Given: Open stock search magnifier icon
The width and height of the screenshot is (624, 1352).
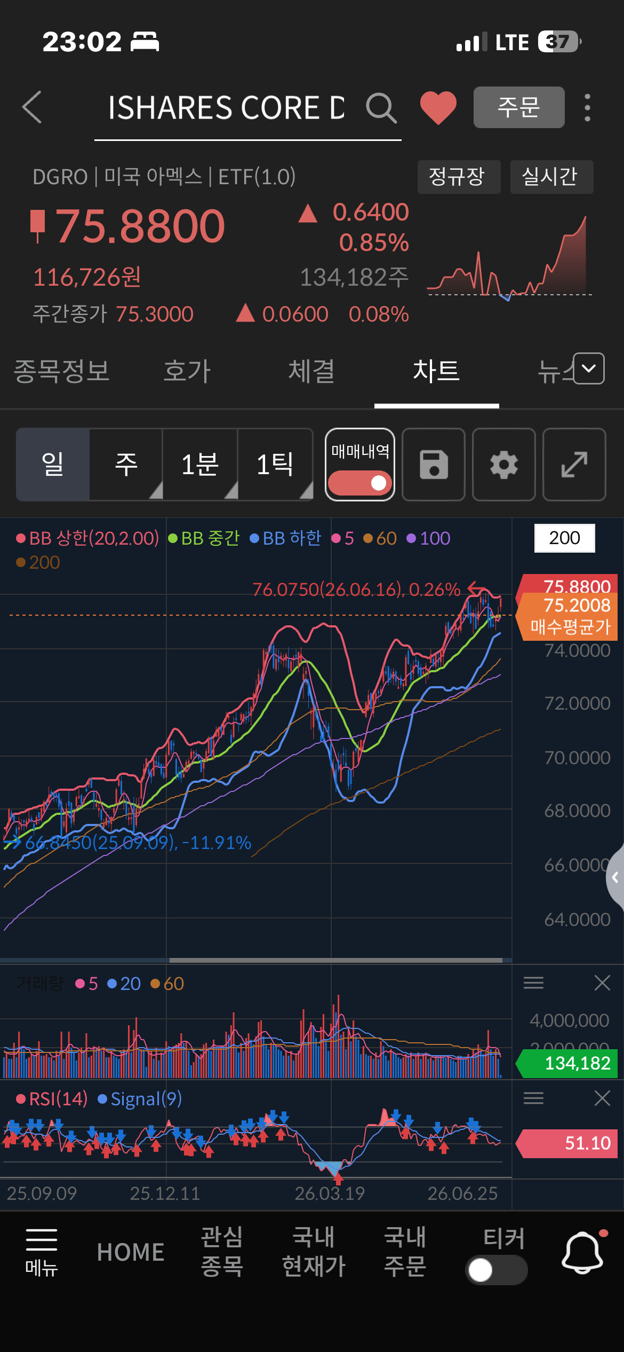Looking at the screenshot, I should [x=381, y=108].
